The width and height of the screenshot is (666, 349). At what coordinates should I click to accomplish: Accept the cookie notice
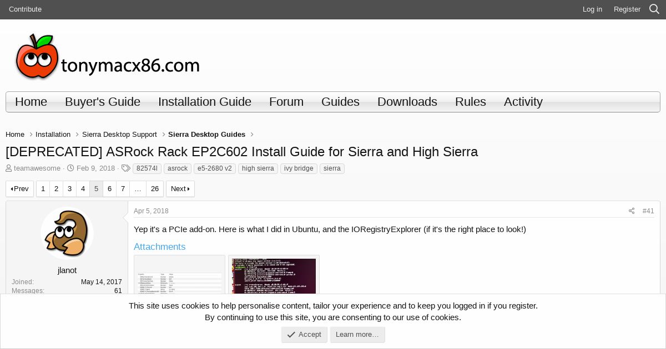pyautogui.click(x=304, y=335)
